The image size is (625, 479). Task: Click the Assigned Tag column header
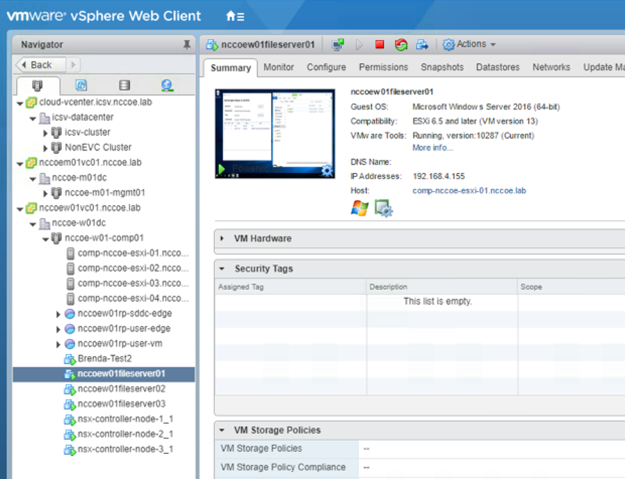290,287
